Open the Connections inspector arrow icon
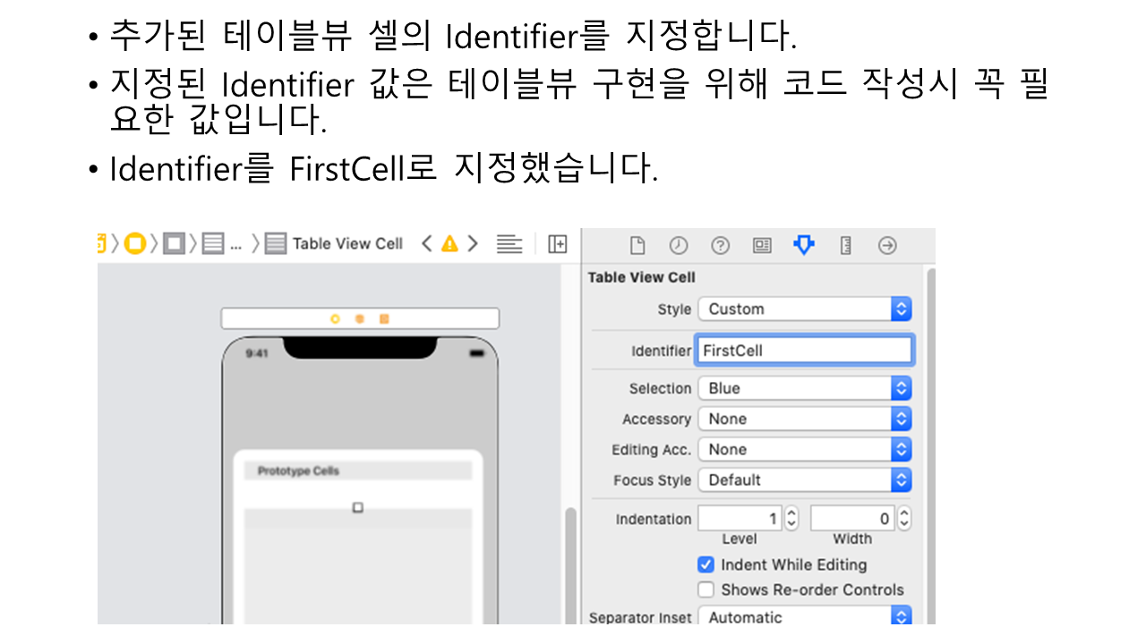The height and width of the screenshot is (644, 1146). tap(887, 245)
